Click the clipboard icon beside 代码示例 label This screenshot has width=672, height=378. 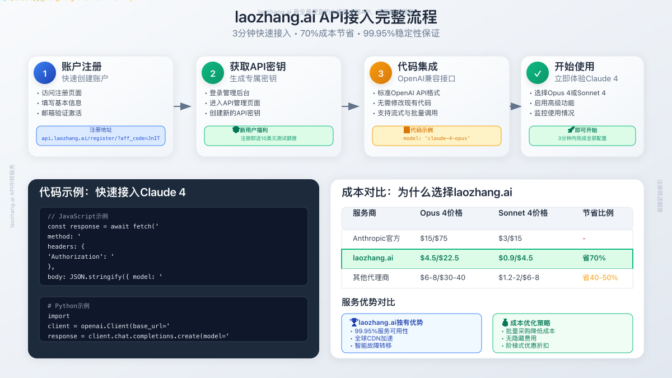tap(407, 130)
